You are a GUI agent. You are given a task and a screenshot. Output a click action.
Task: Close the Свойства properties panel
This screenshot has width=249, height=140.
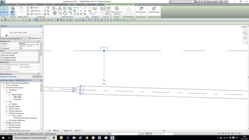point(41,26)
